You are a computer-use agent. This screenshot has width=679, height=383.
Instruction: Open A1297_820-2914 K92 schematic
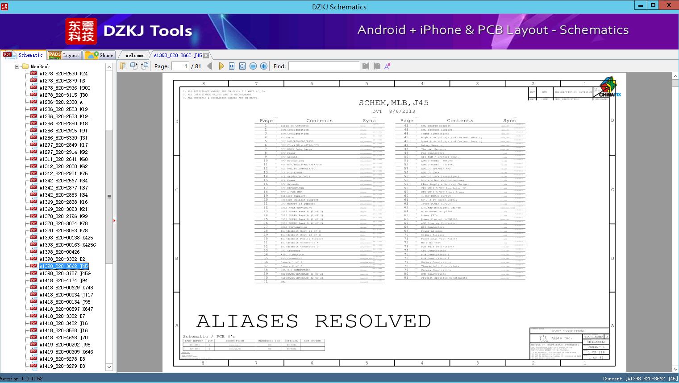pos(63,152)
